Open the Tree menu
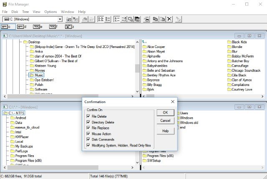The image size is (267, 179). tap(25, 12)
